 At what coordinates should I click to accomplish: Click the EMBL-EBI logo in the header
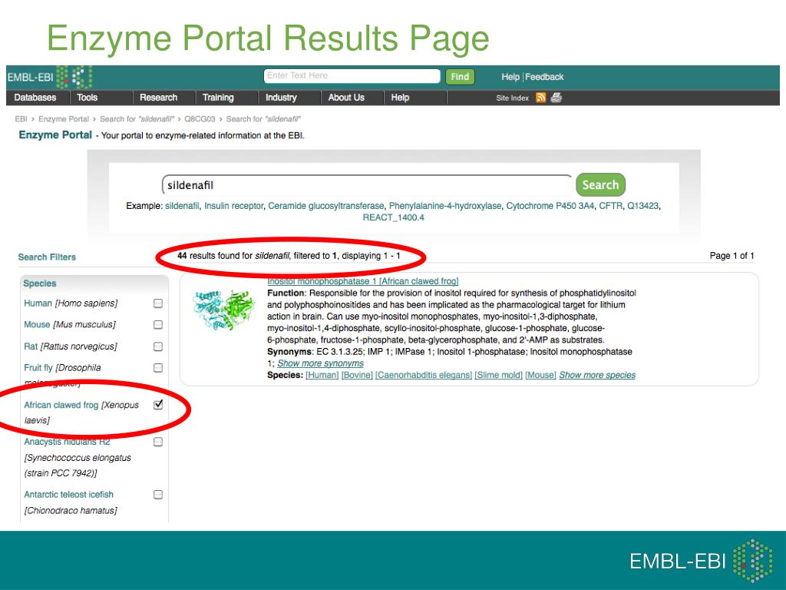click(x=49, y=78)
